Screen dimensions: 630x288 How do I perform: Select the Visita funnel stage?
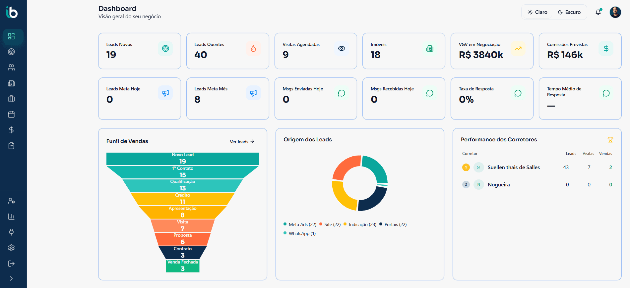tap(183, 226)
